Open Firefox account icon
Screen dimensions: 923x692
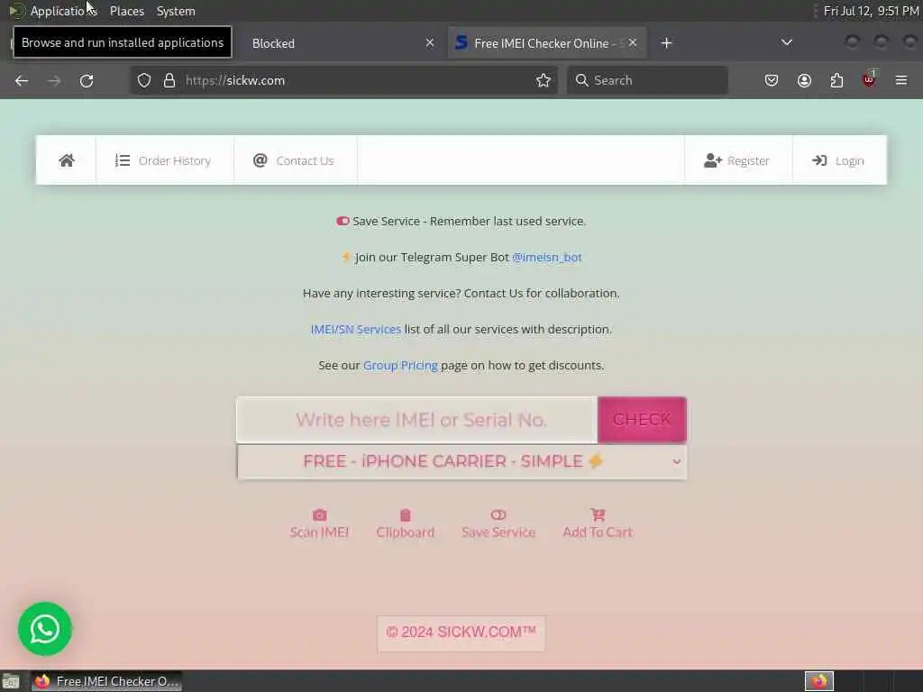pos(804,80)
